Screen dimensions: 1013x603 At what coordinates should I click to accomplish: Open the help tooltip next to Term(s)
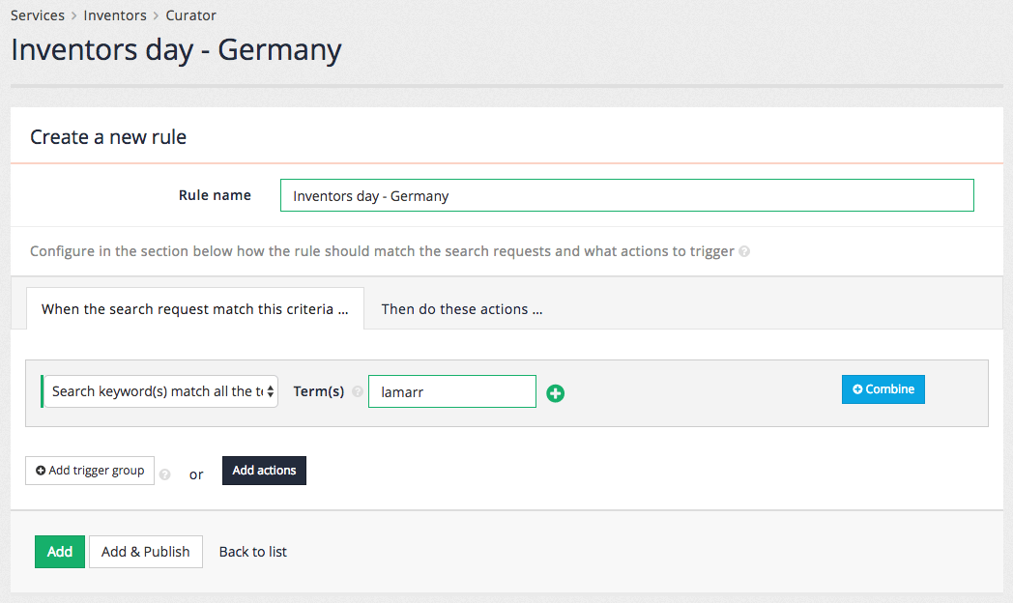(357, 391)
